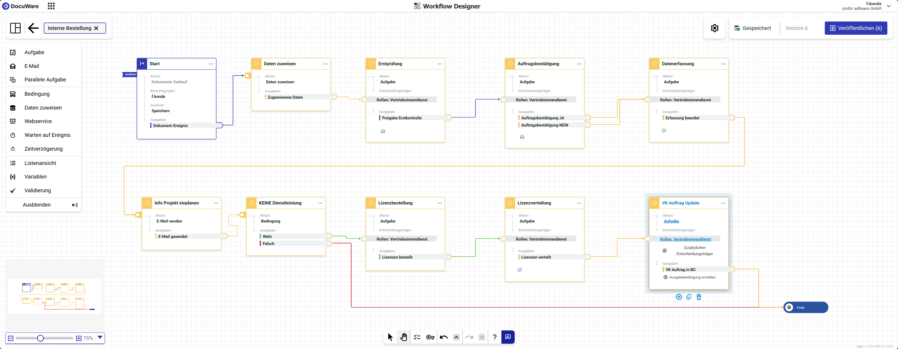Click the Version 6 label
The width and height of the screenshot is (898, 349).
click(x=796, y=28)
